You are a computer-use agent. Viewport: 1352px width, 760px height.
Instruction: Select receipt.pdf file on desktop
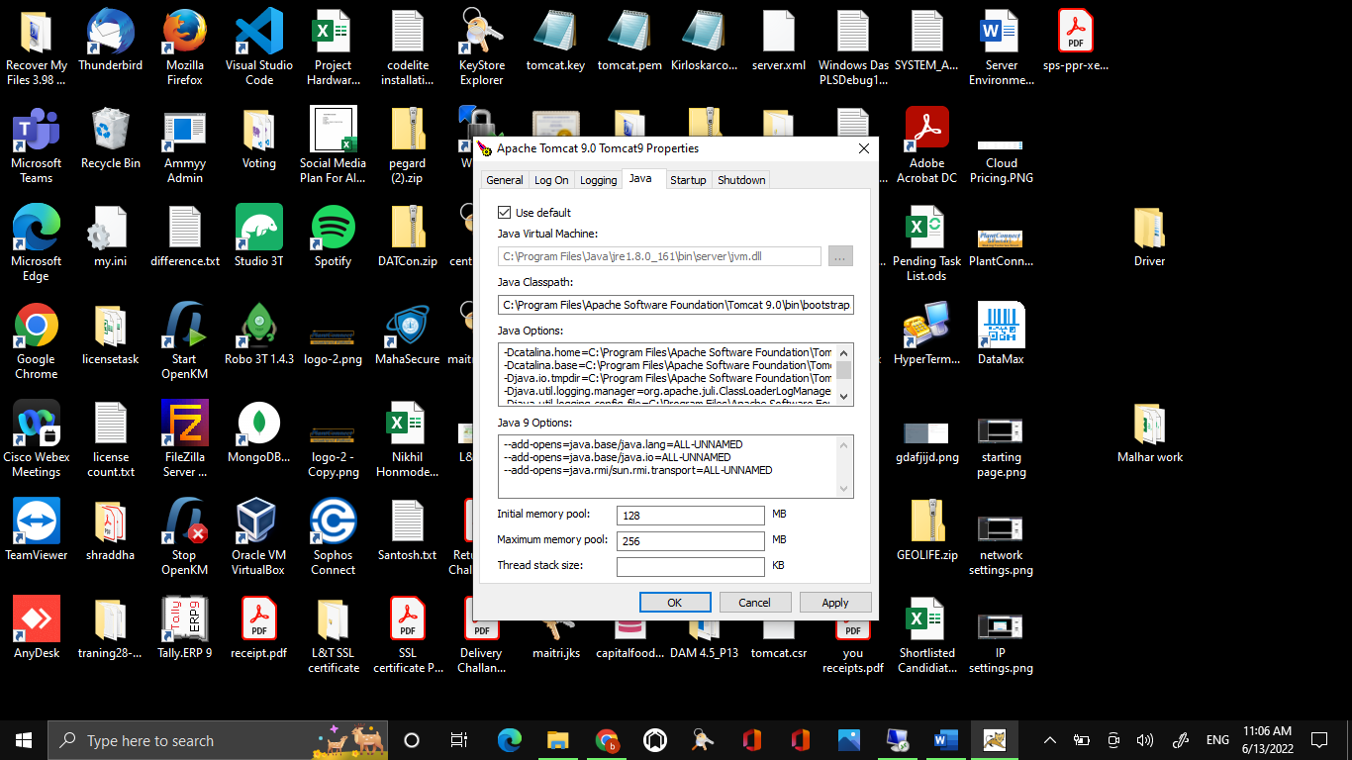pos(259,627)
